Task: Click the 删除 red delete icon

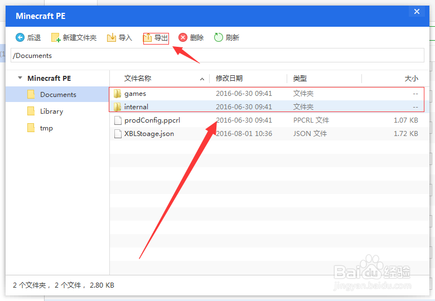Action: (183, 37)
